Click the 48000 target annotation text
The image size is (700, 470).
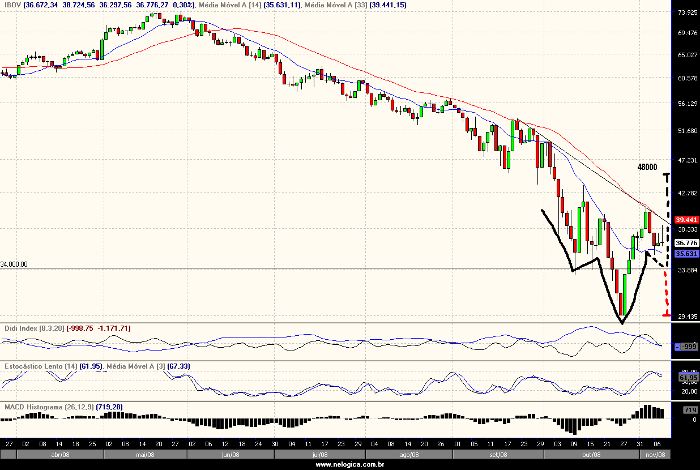click(x=647, y=167)
